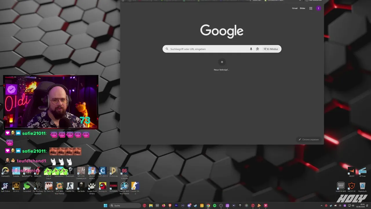Open the volume control in the system tray
Screen dimensions: 371x209
click(353, 206)
